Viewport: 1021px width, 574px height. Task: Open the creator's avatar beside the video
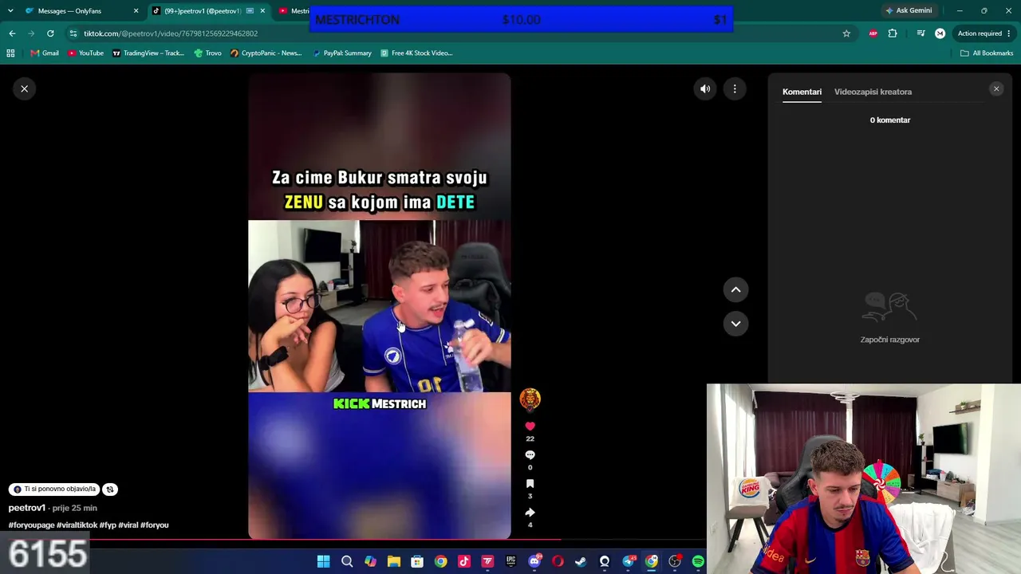click(x=530, y=399)
